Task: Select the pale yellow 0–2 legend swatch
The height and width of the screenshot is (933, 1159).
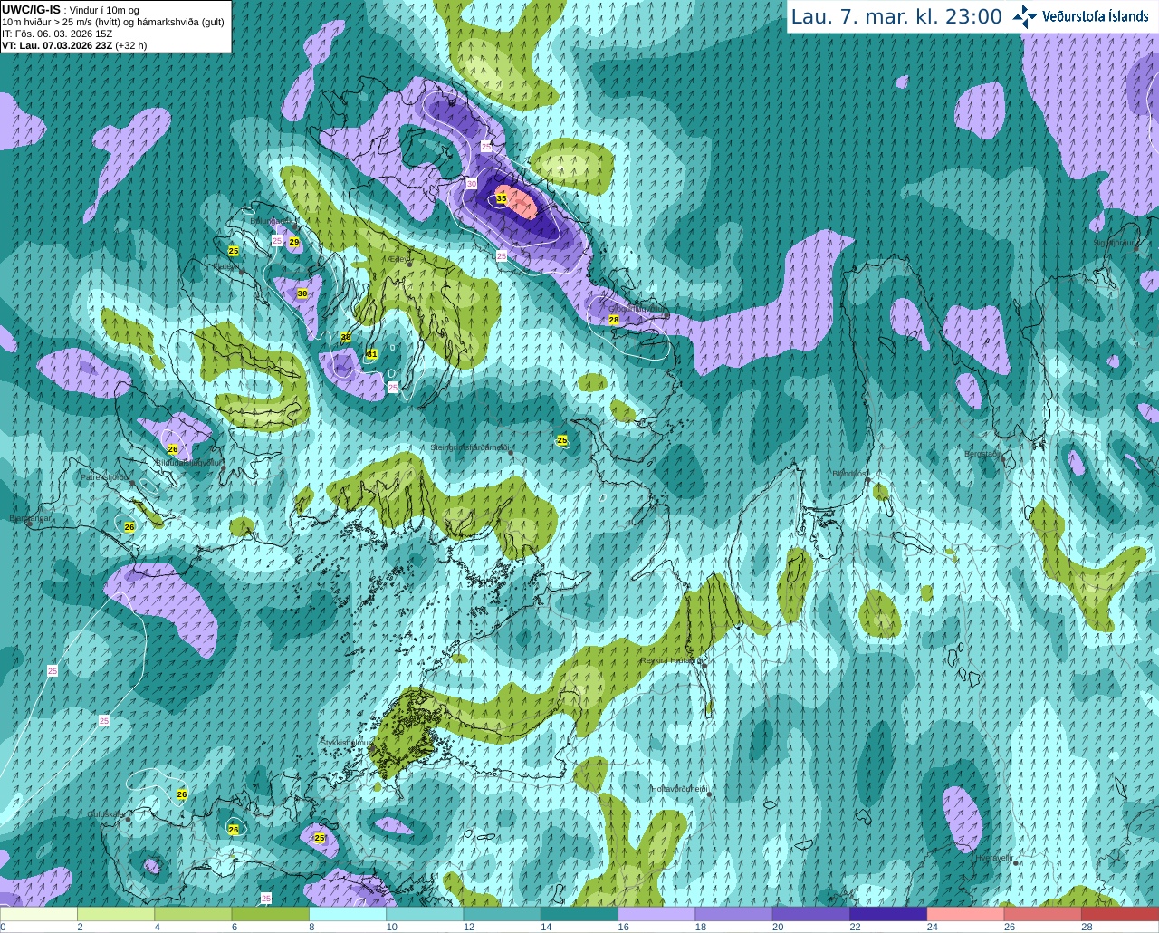Action: [x=39, y=914]
